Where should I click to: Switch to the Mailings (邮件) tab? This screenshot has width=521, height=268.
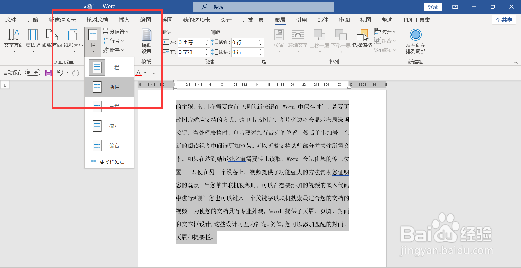pos(323,20)
